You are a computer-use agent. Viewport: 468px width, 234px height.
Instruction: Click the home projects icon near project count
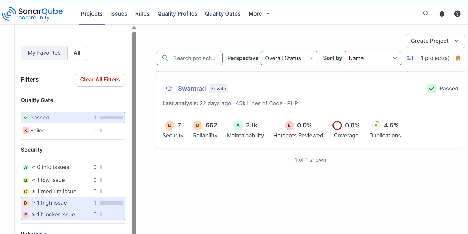pos(458,58)
